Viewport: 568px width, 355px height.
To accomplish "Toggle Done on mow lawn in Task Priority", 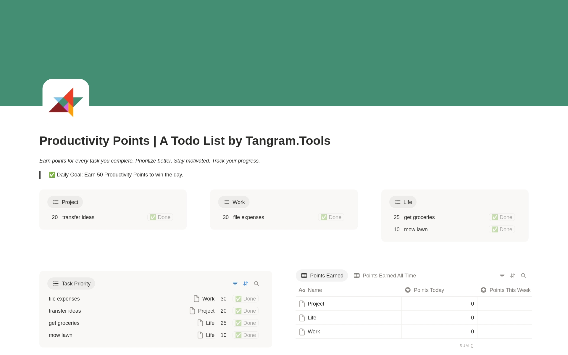I will point(246,335).
